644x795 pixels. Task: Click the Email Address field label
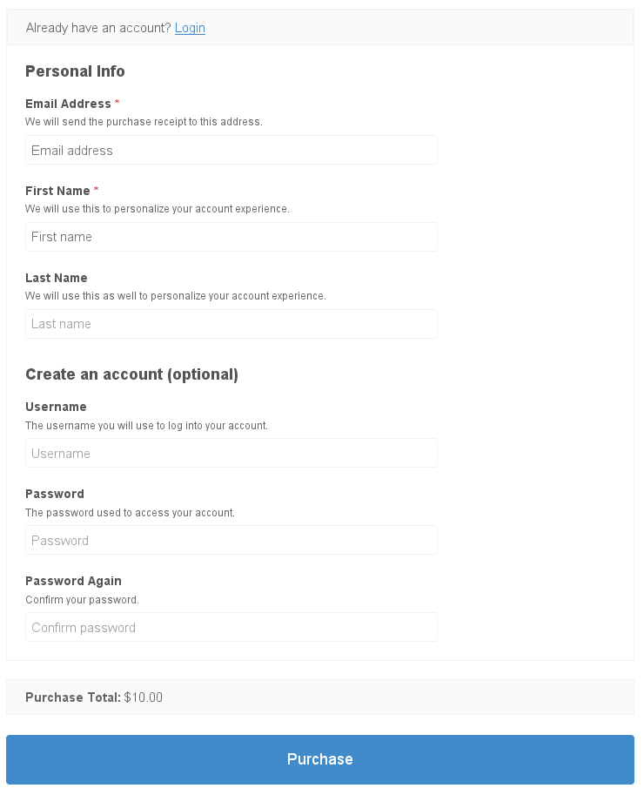pyautogui.click(x=68, y=104)
